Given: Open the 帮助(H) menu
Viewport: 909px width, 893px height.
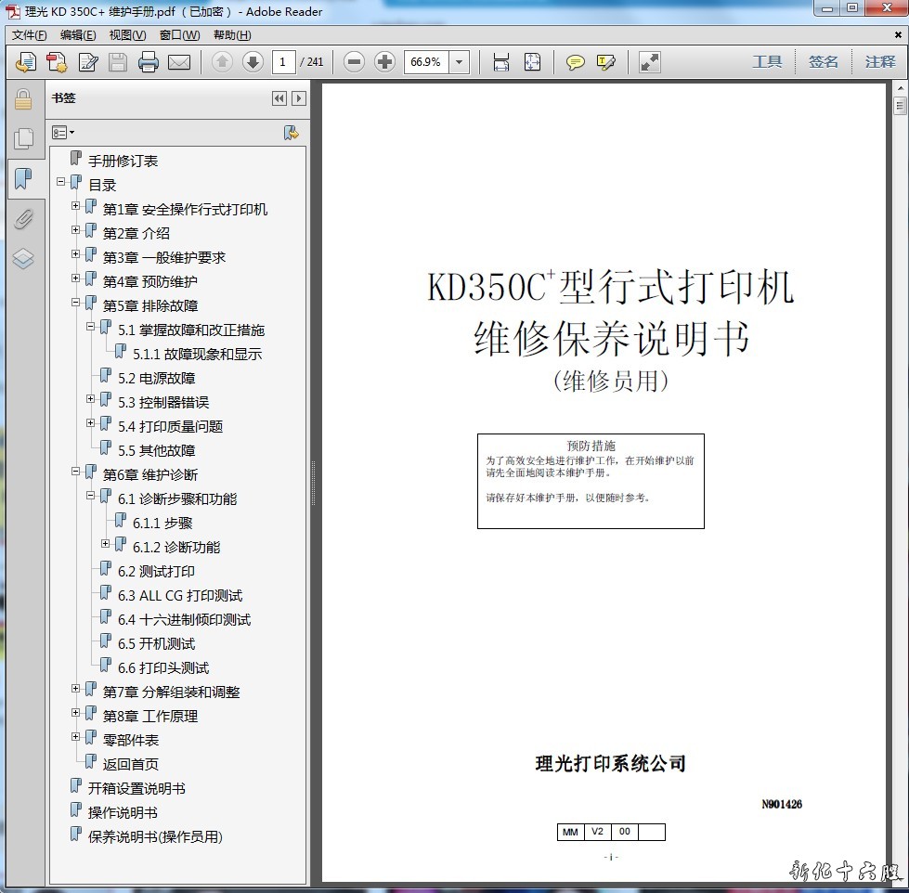Looking at the screenshot, I should point(232,35).
